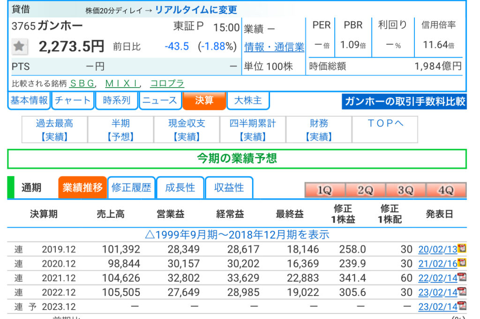Choose the 3Q quarter button

[x=405, y=190]
